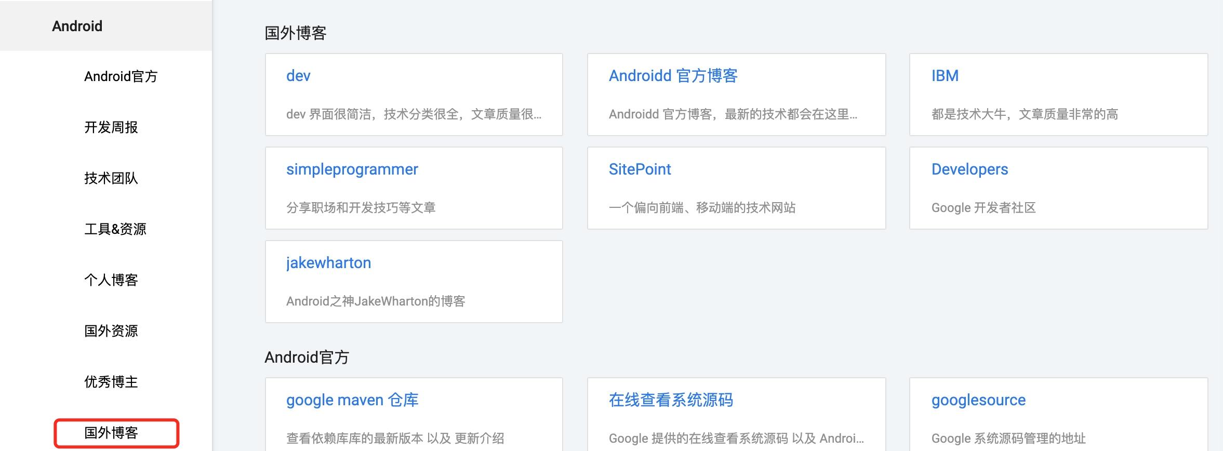
Task: Open the dev blog link
Action: [x=299, y=76]
